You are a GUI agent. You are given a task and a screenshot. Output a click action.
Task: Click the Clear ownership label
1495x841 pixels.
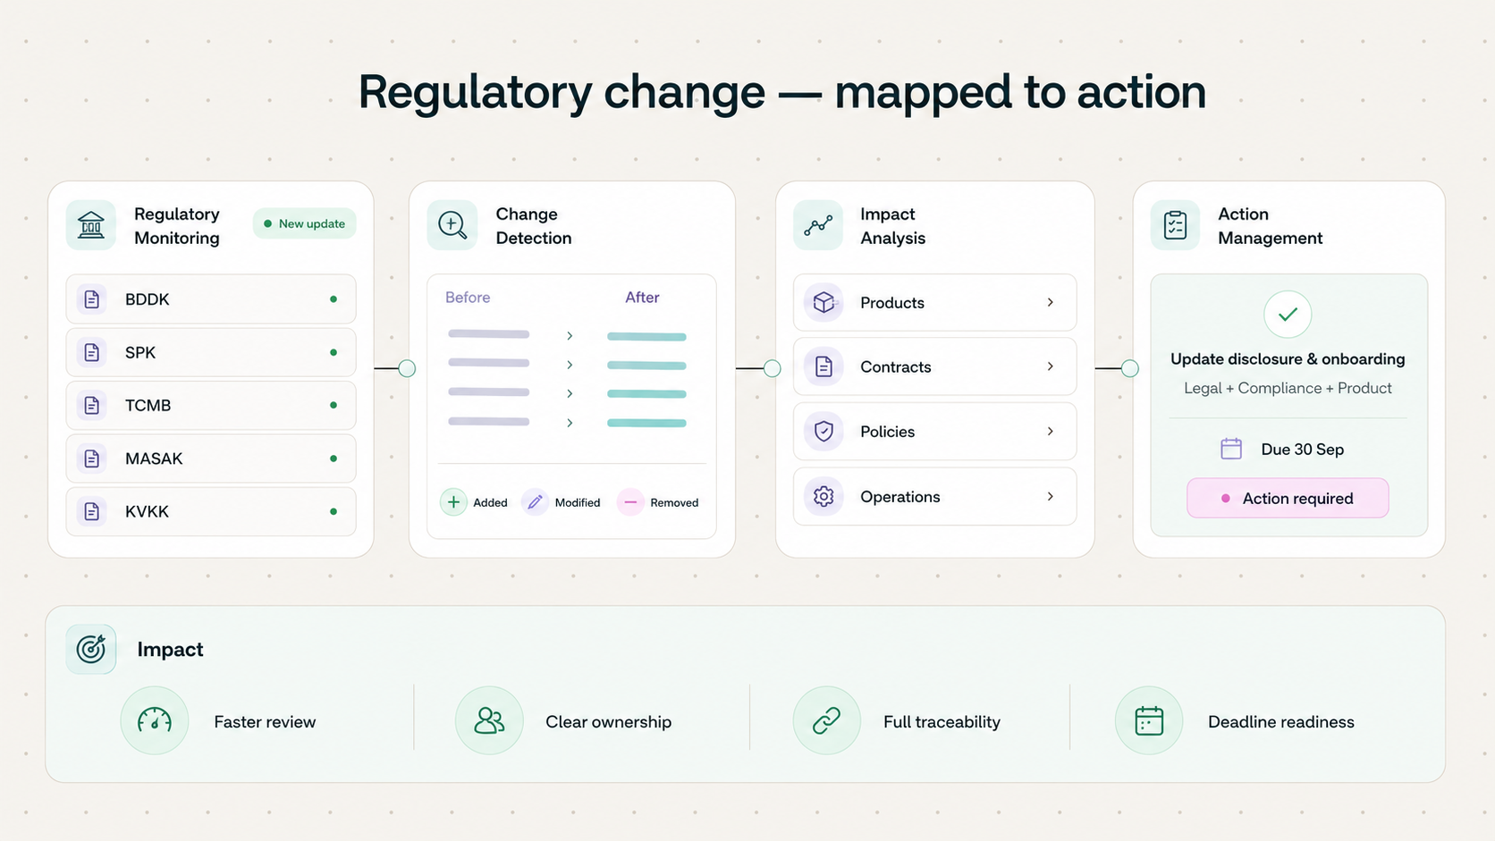(608, 722)
